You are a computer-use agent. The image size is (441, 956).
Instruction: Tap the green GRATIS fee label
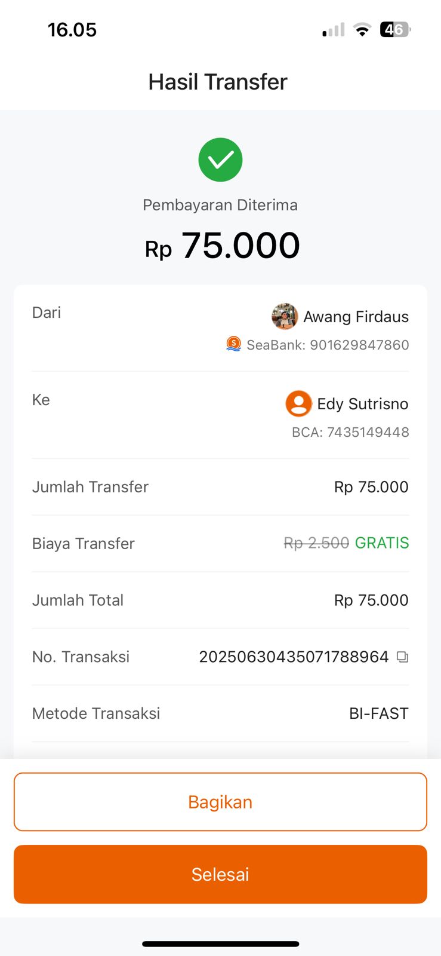click(382, 543)
